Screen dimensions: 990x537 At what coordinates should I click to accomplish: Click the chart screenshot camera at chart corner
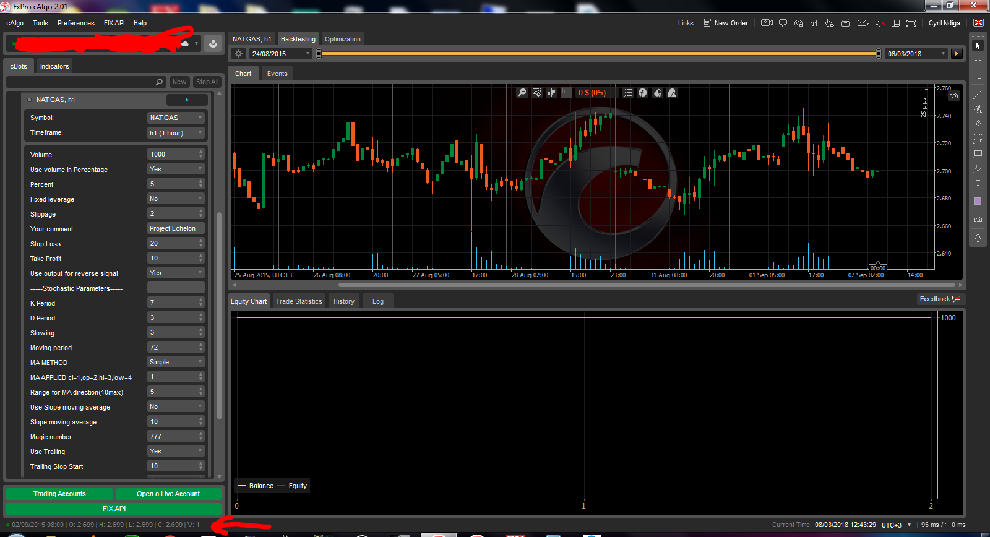953,96
